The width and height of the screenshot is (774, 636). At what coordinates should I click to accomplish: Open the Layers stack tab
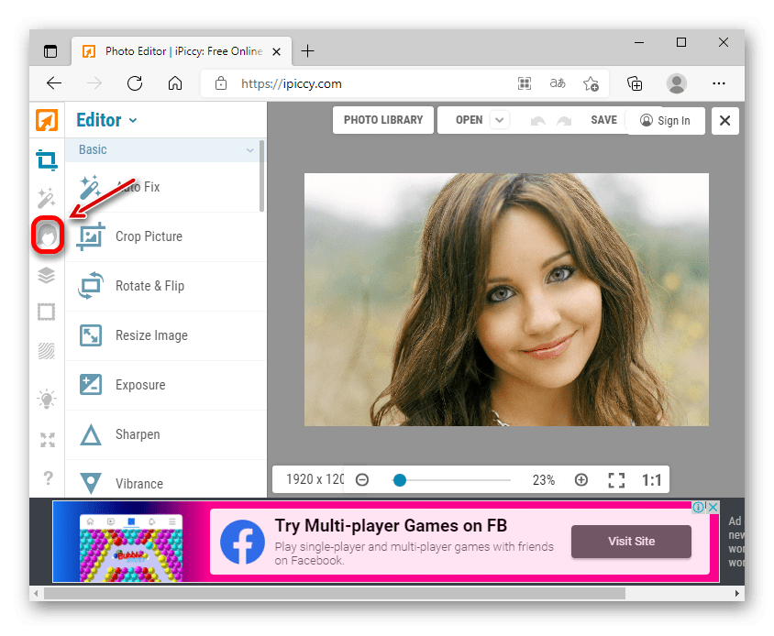coord(47,275)
